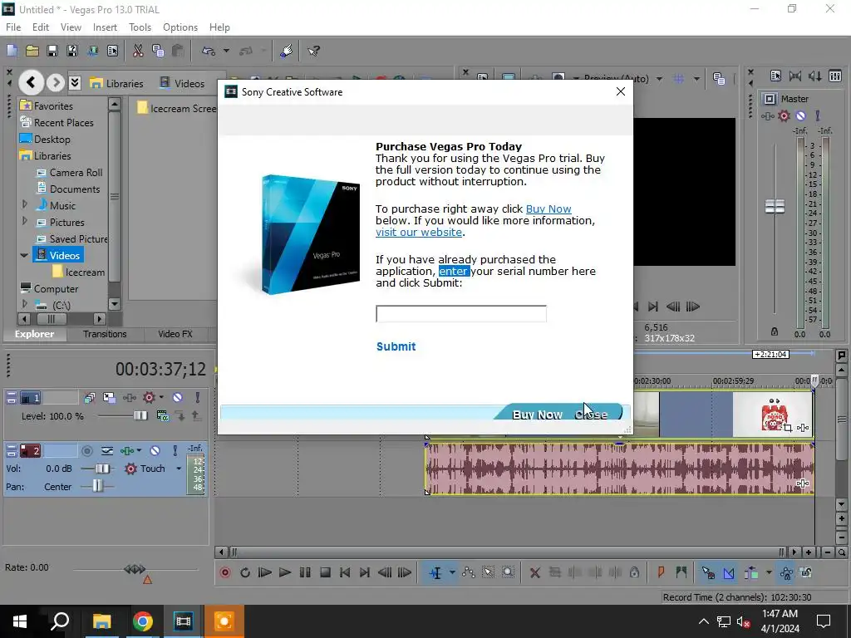Click the visit our website link
This screenshot has height=638, width=851.
[419, 233]
